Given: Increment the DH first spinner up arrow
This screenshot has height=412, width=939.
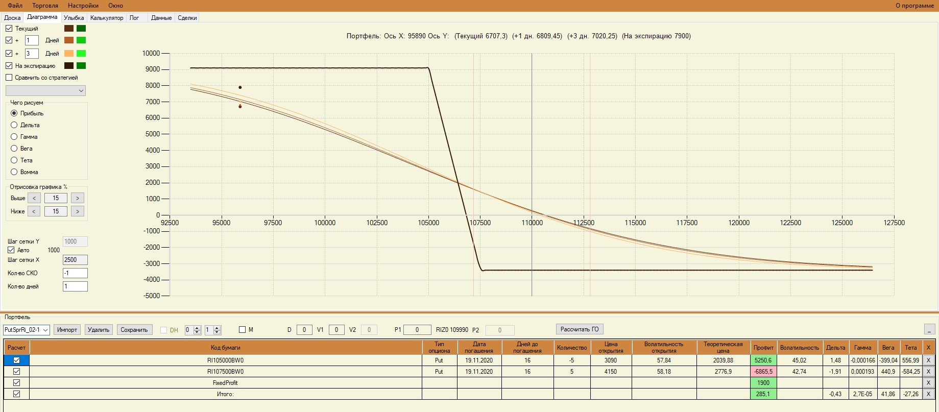Looking at the screenshot, I should (x=198, y=328).
